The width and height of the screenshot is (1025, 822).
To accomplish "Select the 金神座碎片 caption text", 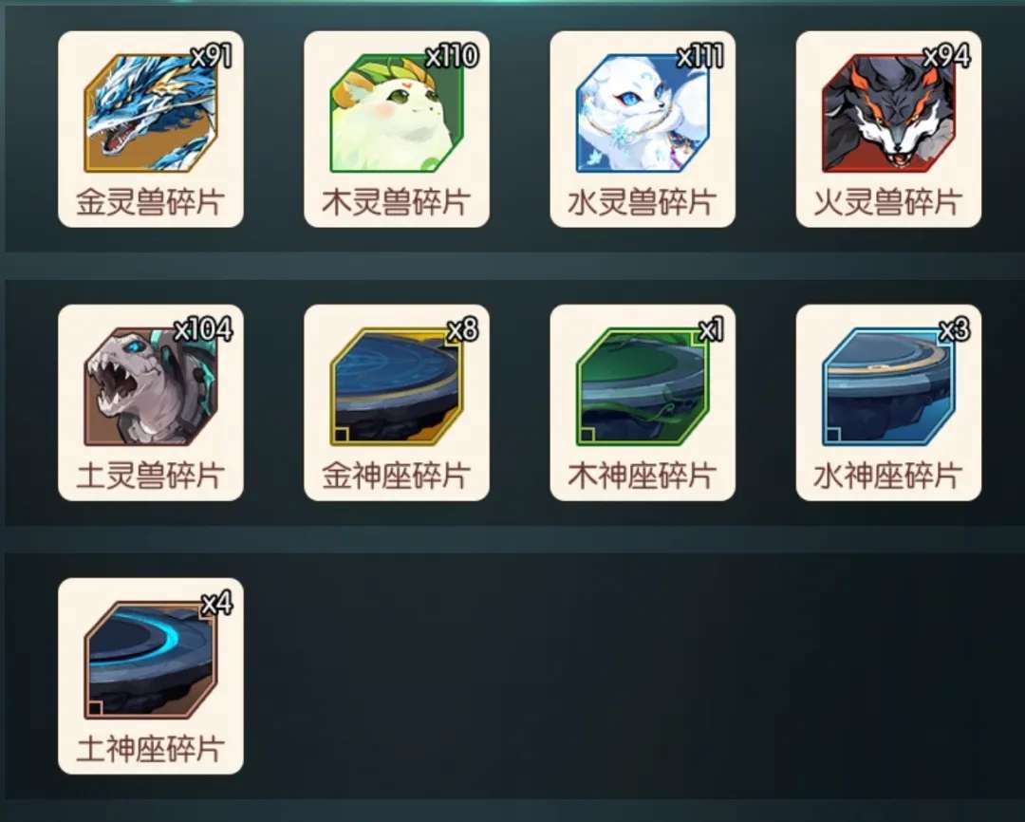I will click(x=396, y=476).
